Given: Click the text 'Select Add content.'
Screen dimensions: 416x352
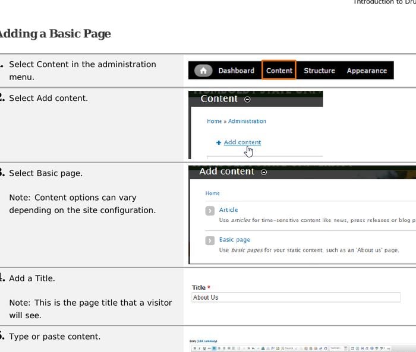Looking at the screenshot, I should click(x=48, y=98).
